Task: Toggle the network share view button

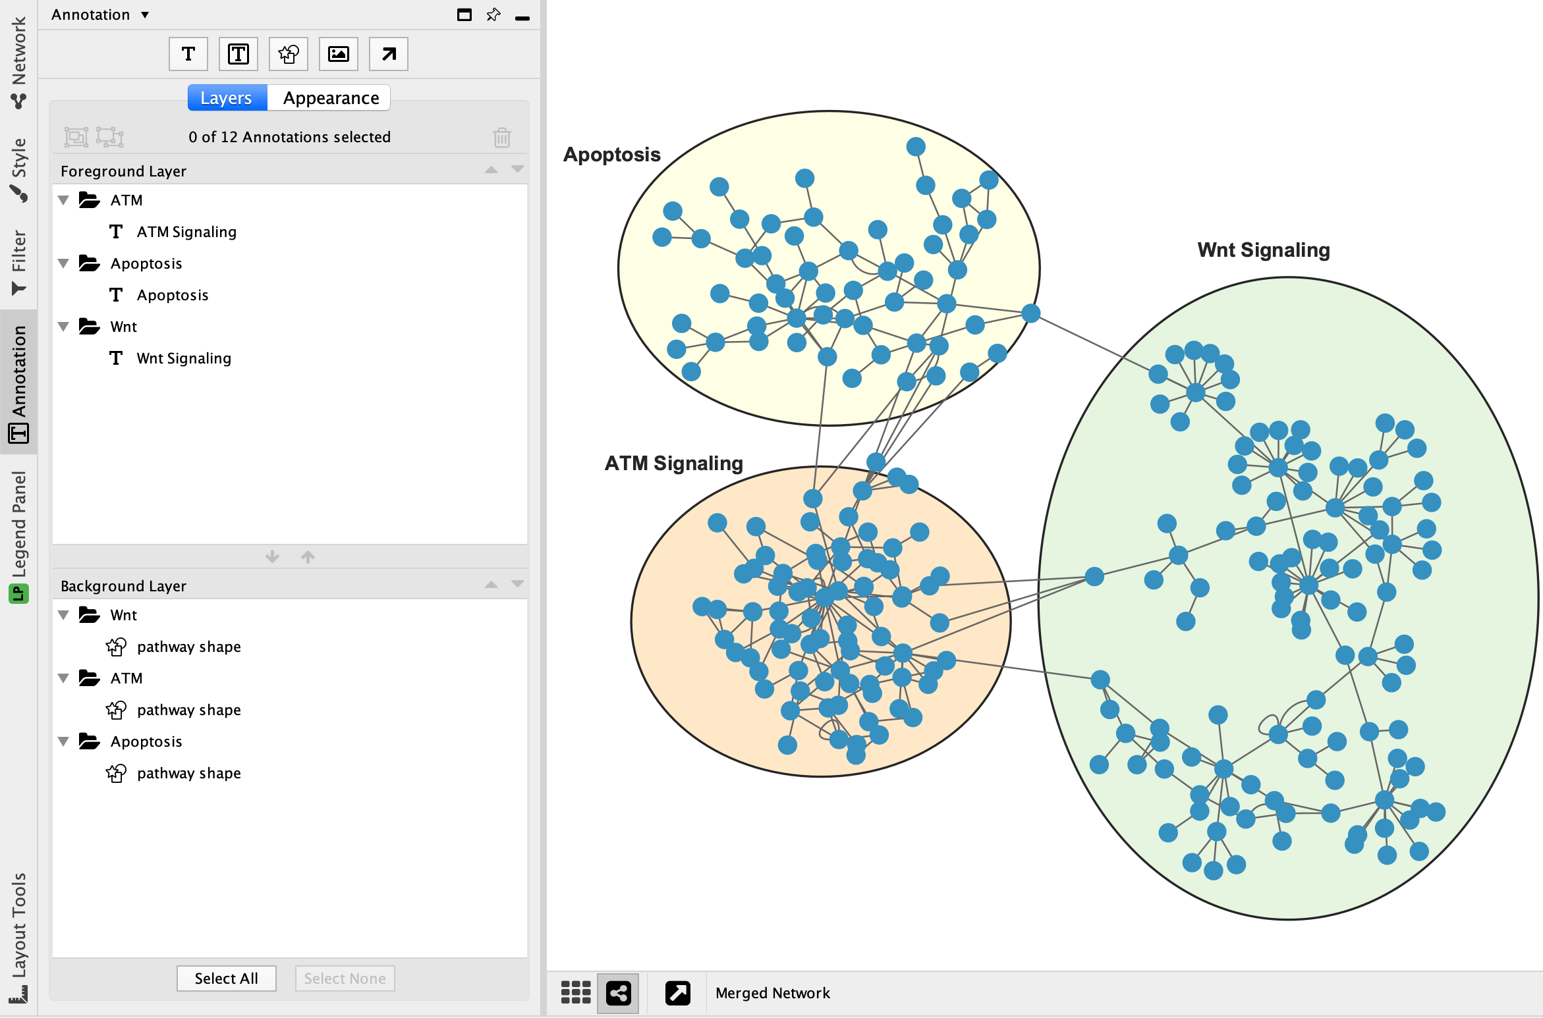Action: point(618,992)
